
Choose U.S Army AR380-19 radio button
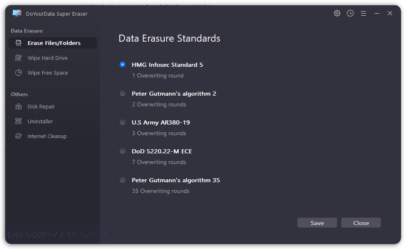click(123, 122)
